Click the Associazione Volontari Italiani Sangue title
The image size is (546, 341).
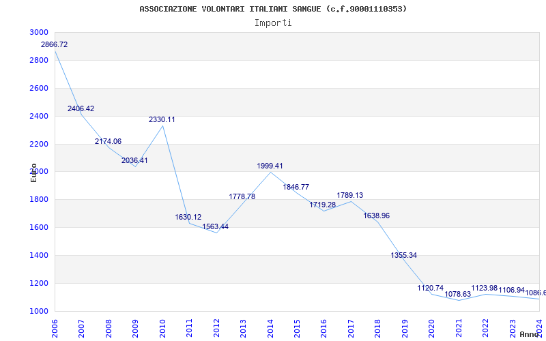click(273, 9)
